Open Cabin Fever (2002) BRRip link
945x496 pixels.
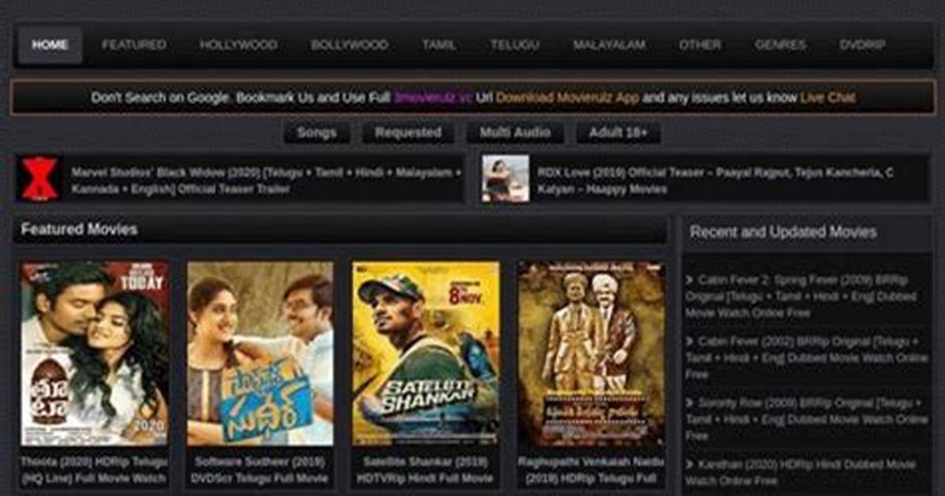[x=807, y=358]
